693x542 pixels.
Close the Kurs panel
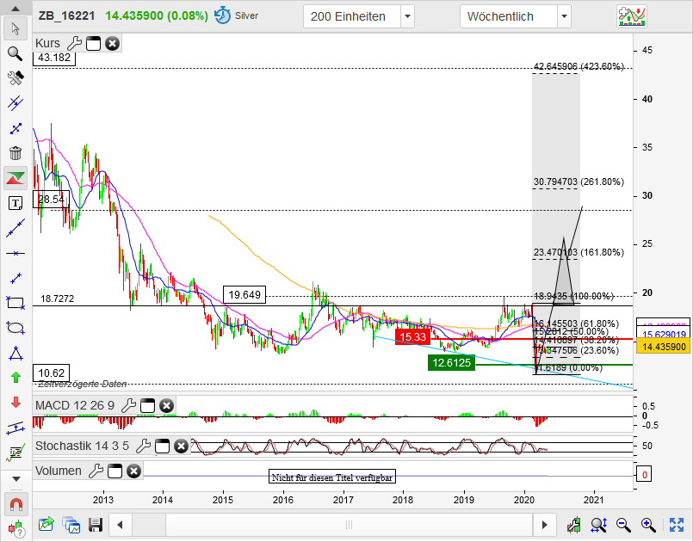click(112, 44)
